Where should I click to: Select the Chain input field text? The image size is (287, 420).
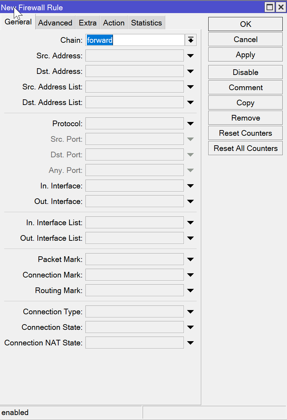tap(134, 40)
